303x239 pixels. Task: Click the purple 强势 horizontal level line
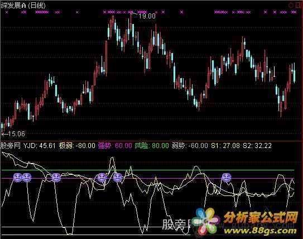pos(148,178)
